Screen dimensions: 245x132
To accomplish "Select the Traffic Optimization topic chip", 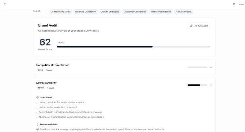I will pyautogui.click(x=161, y=12).
